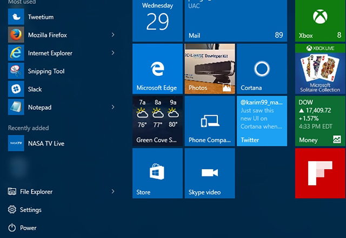Open the Notepad icon
Image resolution: width=346 pixels, height=238 pixels.
[16, 107]
